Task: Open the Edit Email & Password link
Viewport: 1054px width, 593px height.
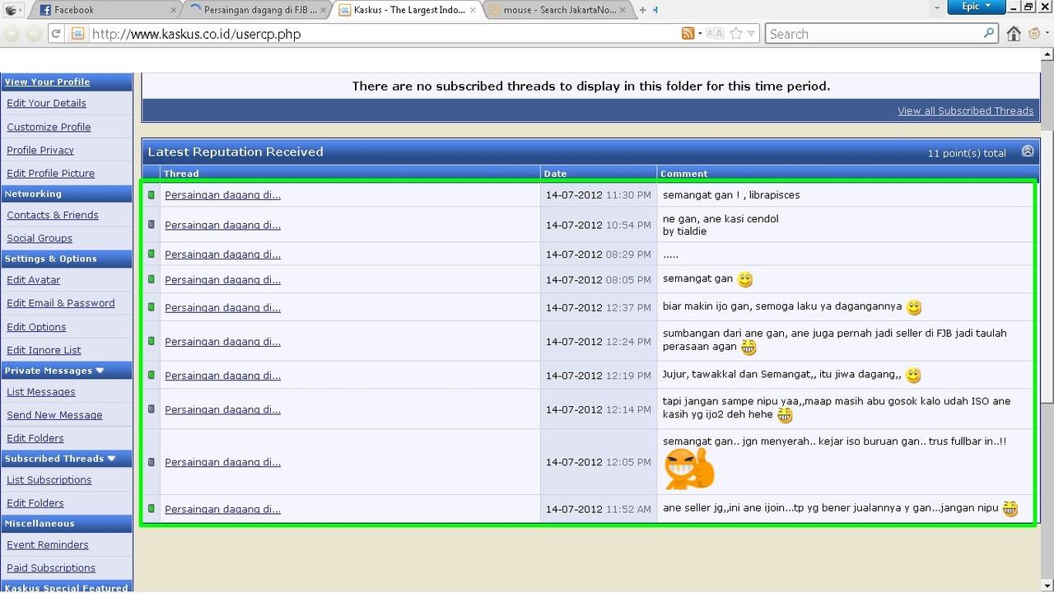Action: 61,303
